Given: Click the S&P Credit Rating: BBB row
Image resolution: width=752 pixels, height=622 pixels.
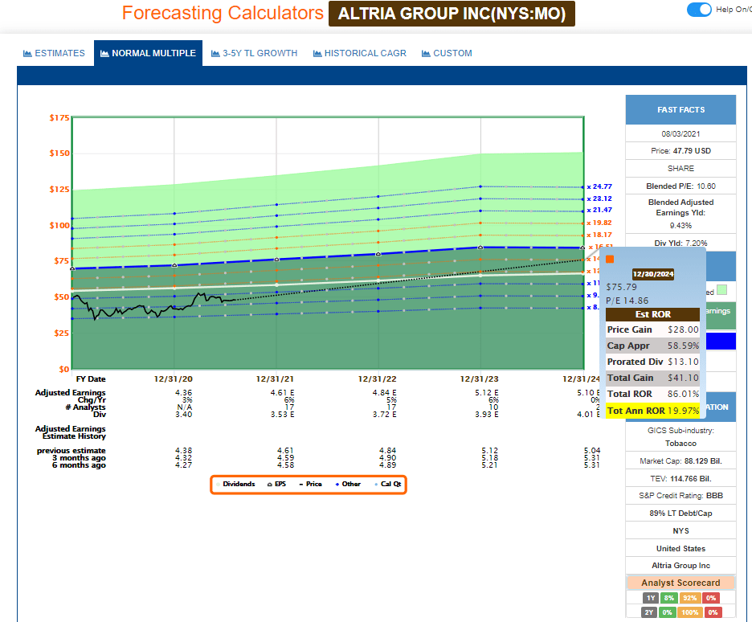Looking at the screenshot, I should (x=680, y=495).
